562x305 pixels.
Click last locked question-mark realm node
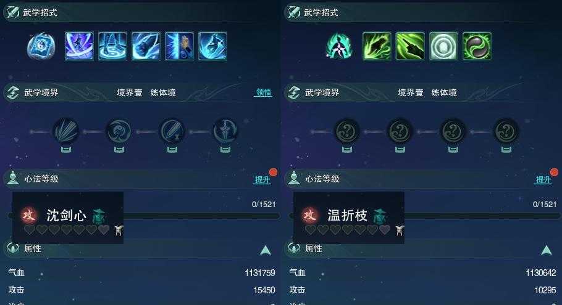tap(506, 132)
